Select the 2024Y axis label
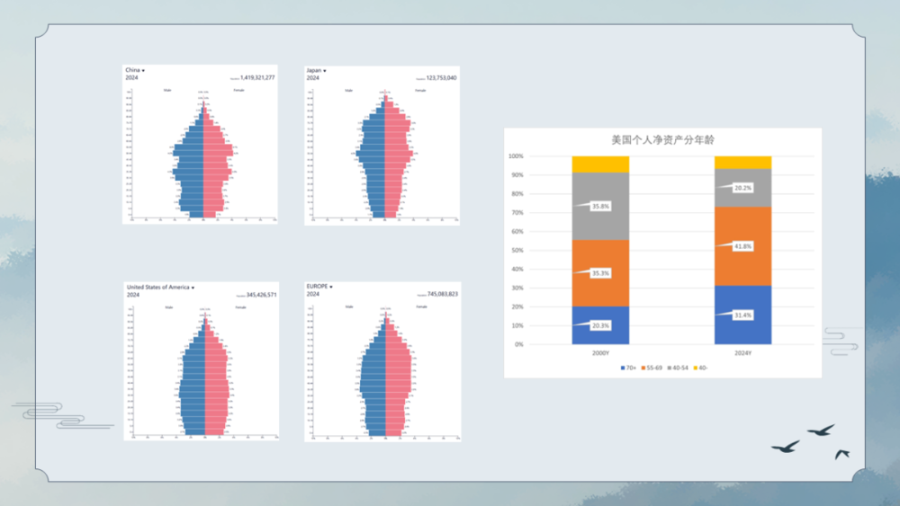 click(x=743, y=353)
